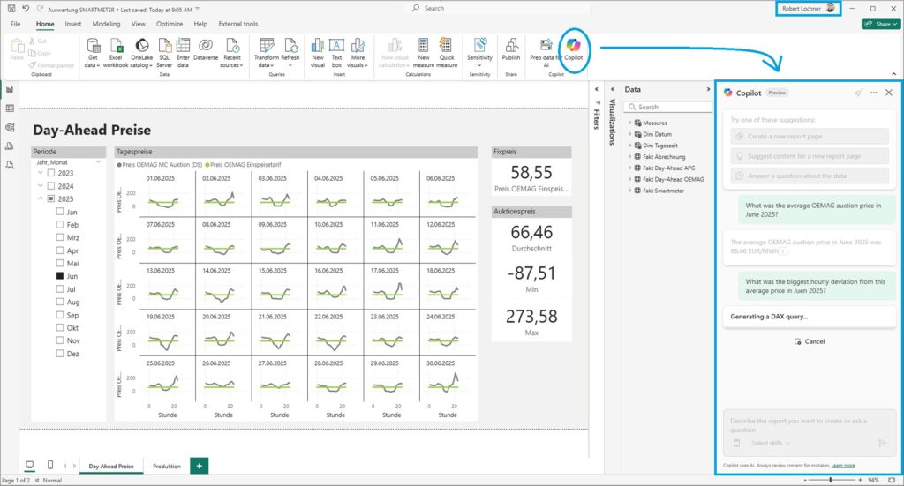The height and width of the screenshot is (486, 904).
Task: Open Dataverse connector
Action: coord(206,49)
